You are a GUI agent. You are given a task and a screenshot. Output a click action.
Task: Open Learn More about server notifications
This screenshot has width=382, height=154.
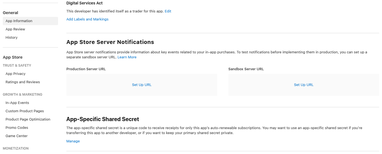click(127, 57)
